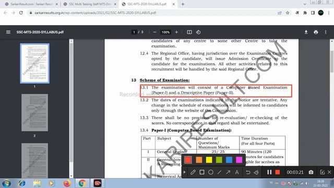Viewport: 334px width, 188px height.
Task: Open Firefox from the taskbar
Action: pyautogui.click(x=67, y=183)
